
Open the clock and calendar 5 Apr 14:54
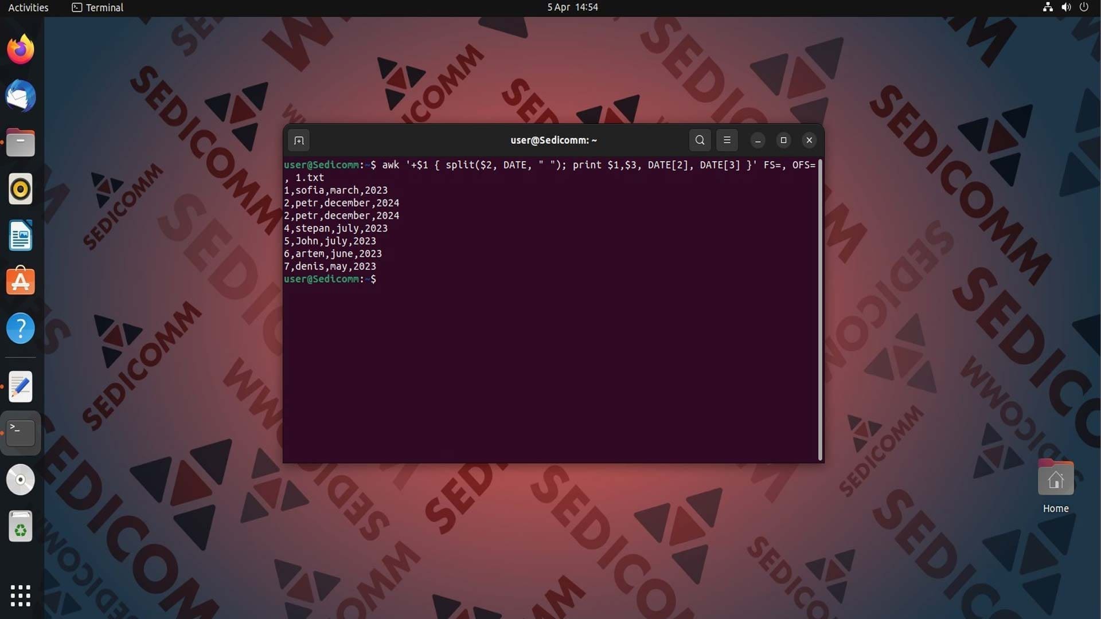click(x=572, y=7)
